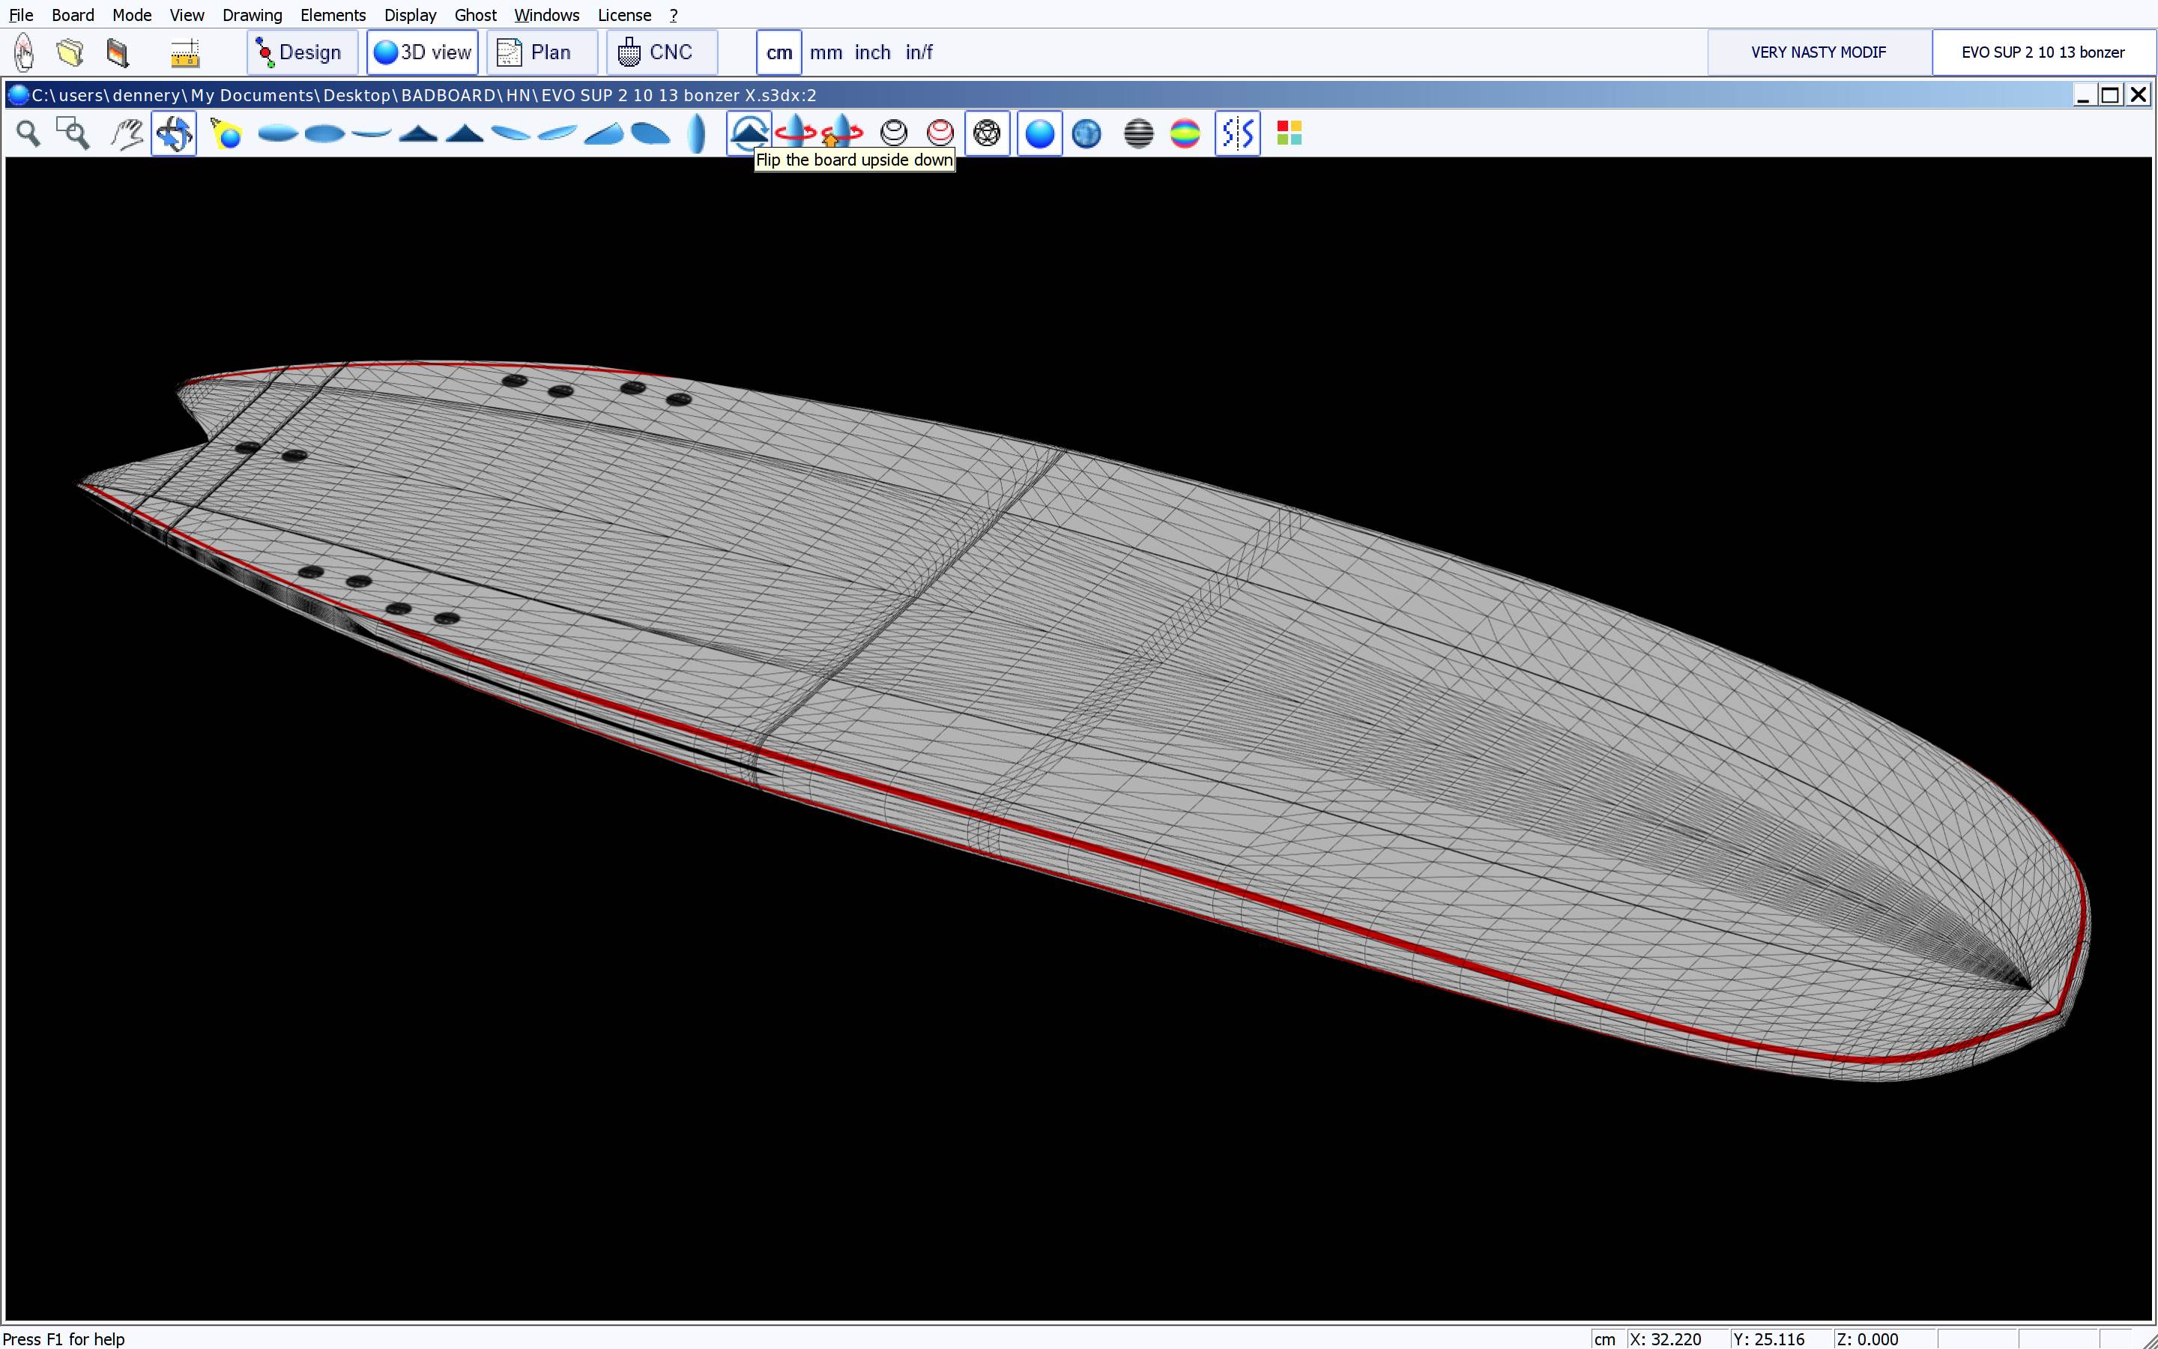Viewport: 2158px width, 1349px height.
Task: Select the zoom magnifier tool
Action: (x=28, y=134)
